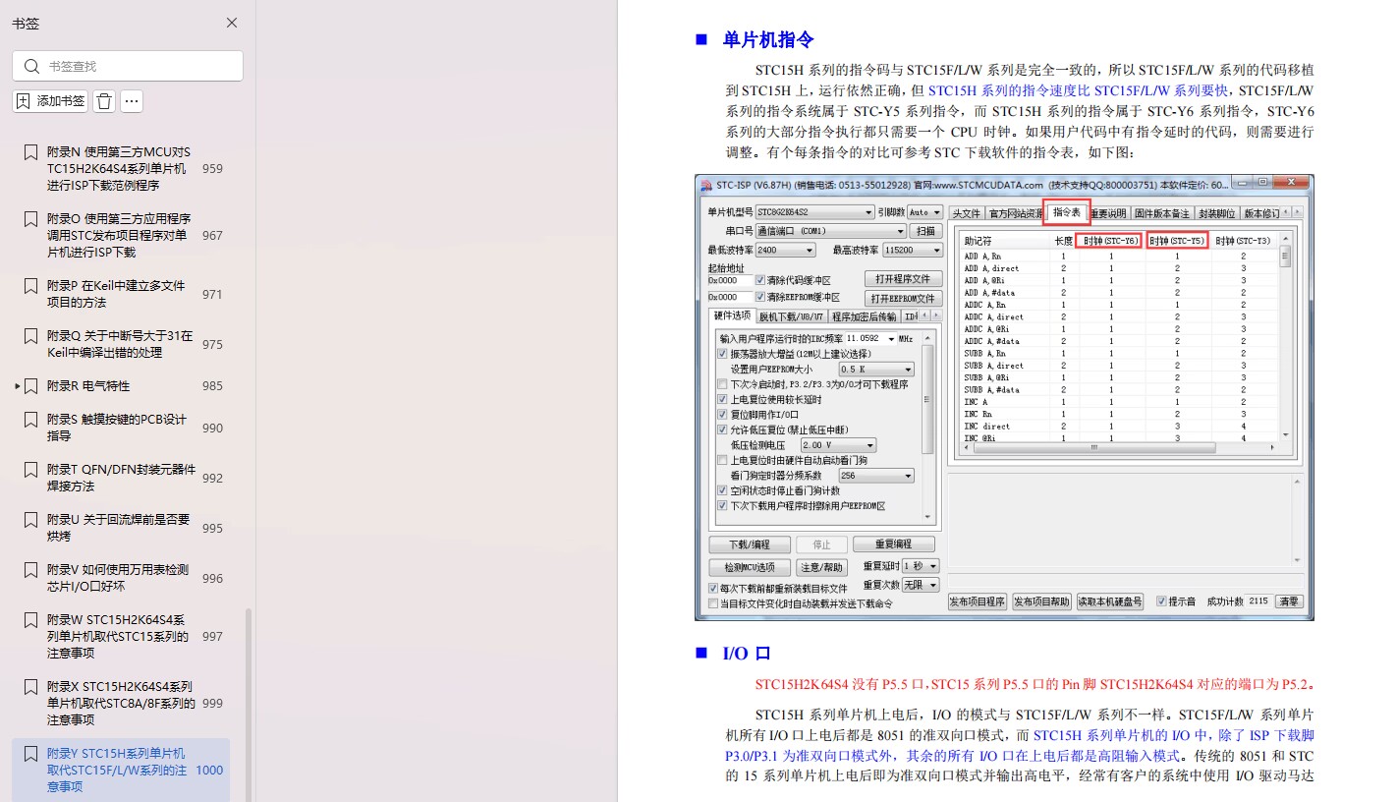Click the bookmark panel vertical scrollbar

(x=249, y=703)
